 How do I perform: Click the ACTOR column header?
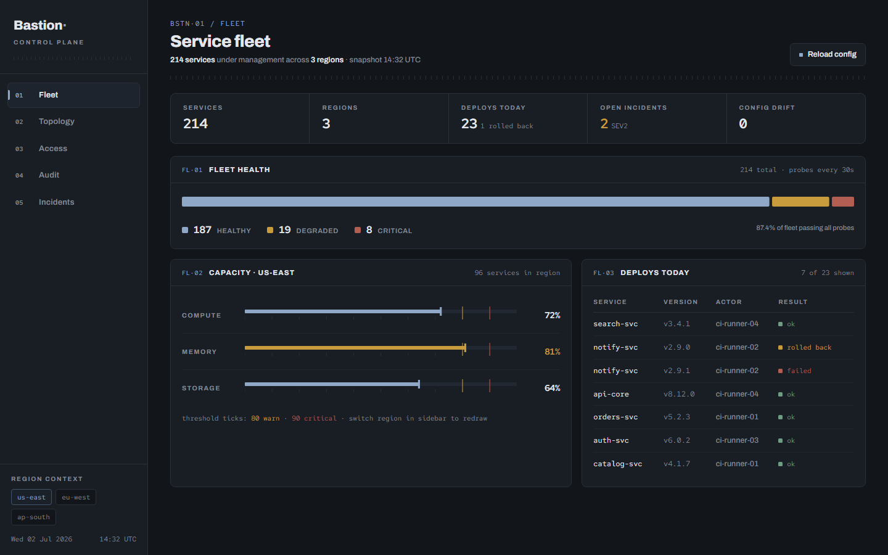pos(729,302)
